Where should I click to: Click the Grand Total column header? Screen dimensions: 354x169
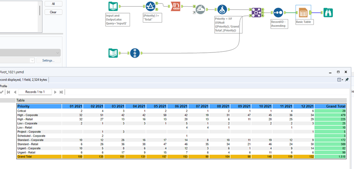tap(330, 106)
